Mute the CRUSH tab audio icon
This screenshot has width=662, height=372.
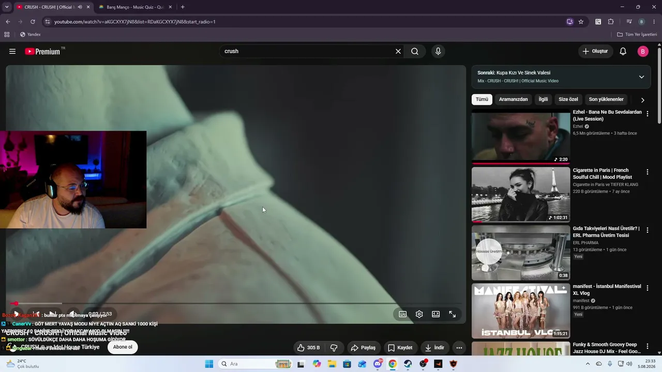80,7
